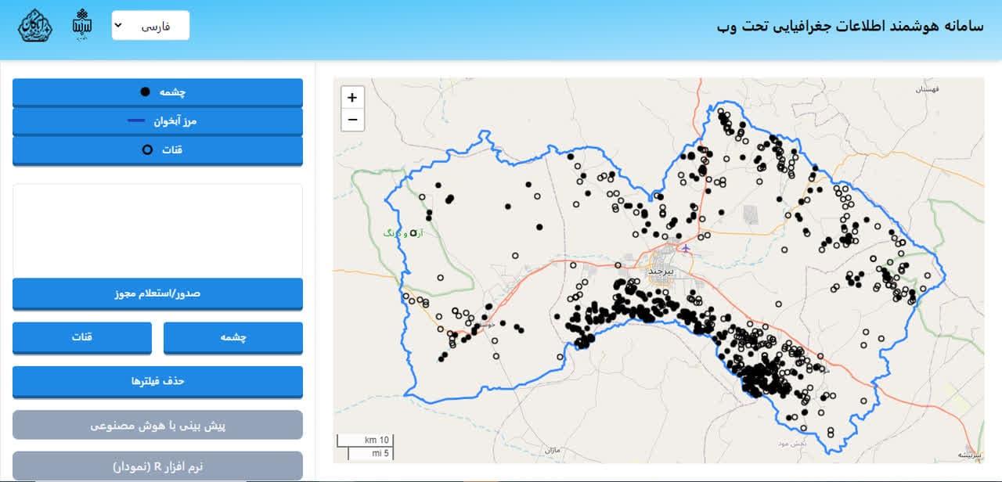Click the calligraphy logo in the header
This screenshot has width=1002, height=482.
[x=35, y=26]
